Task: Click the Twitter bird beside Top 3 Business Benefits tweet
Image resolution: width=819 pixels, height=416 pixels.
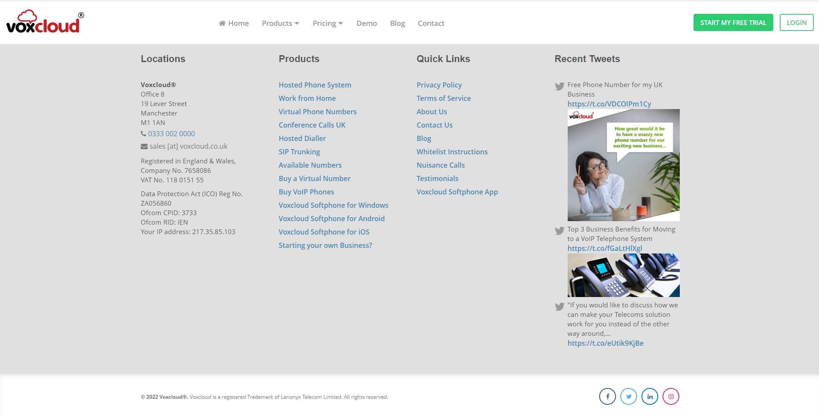Action: click(560, 231)
